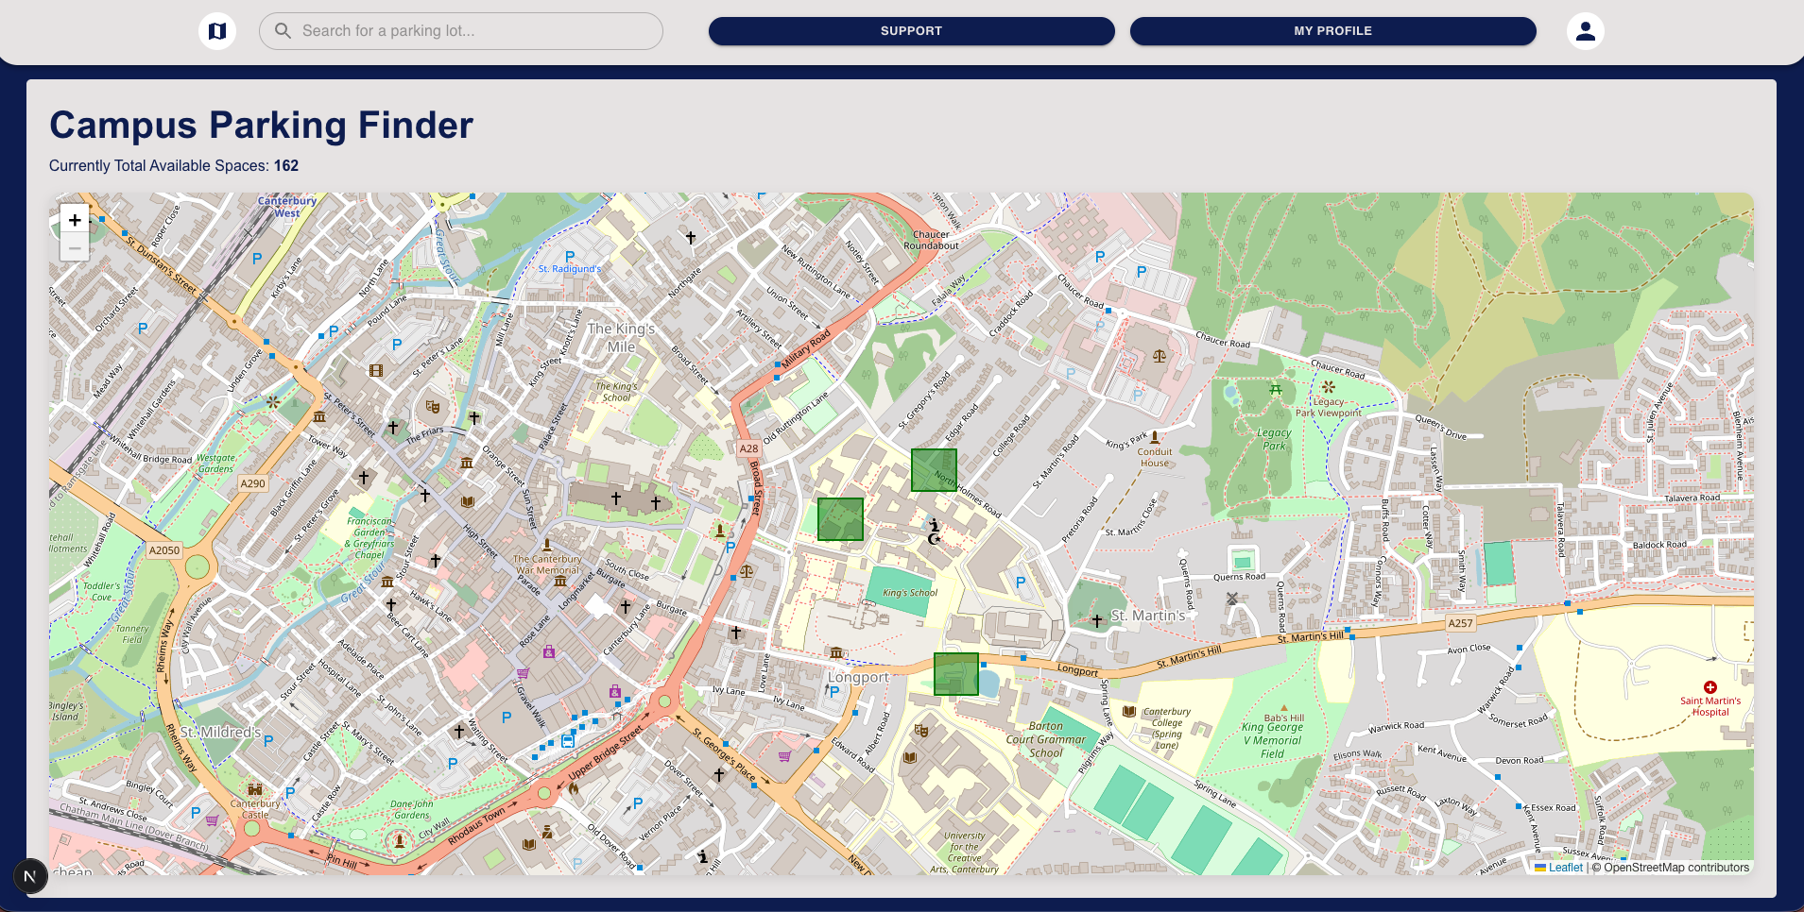Click the parking P icon near St. Mildred's
Screen dimensions: 1804x912
[268, 741]
